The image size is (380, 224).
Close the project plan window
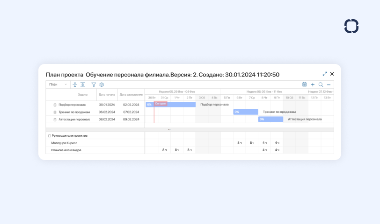coord(332,74)
